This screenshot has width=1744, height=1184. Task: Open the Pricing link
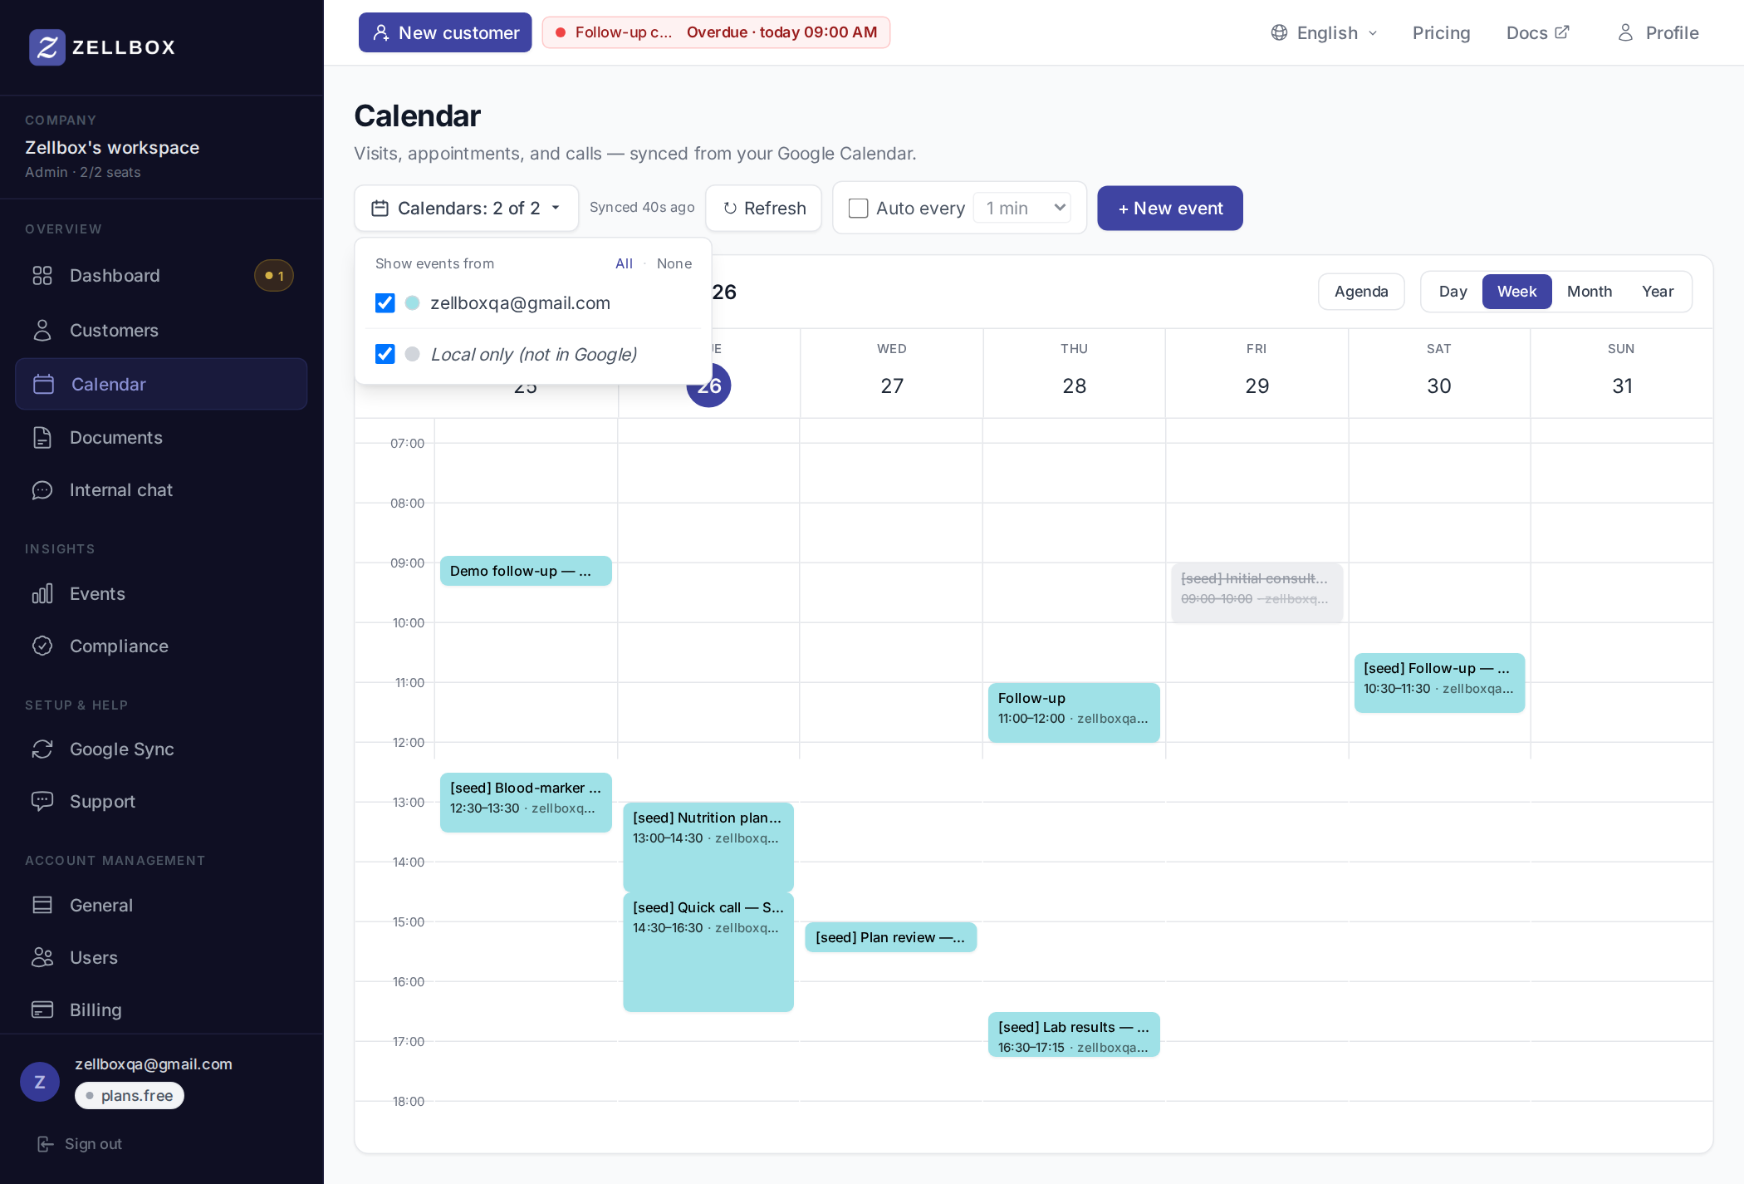coord(1441,32)
